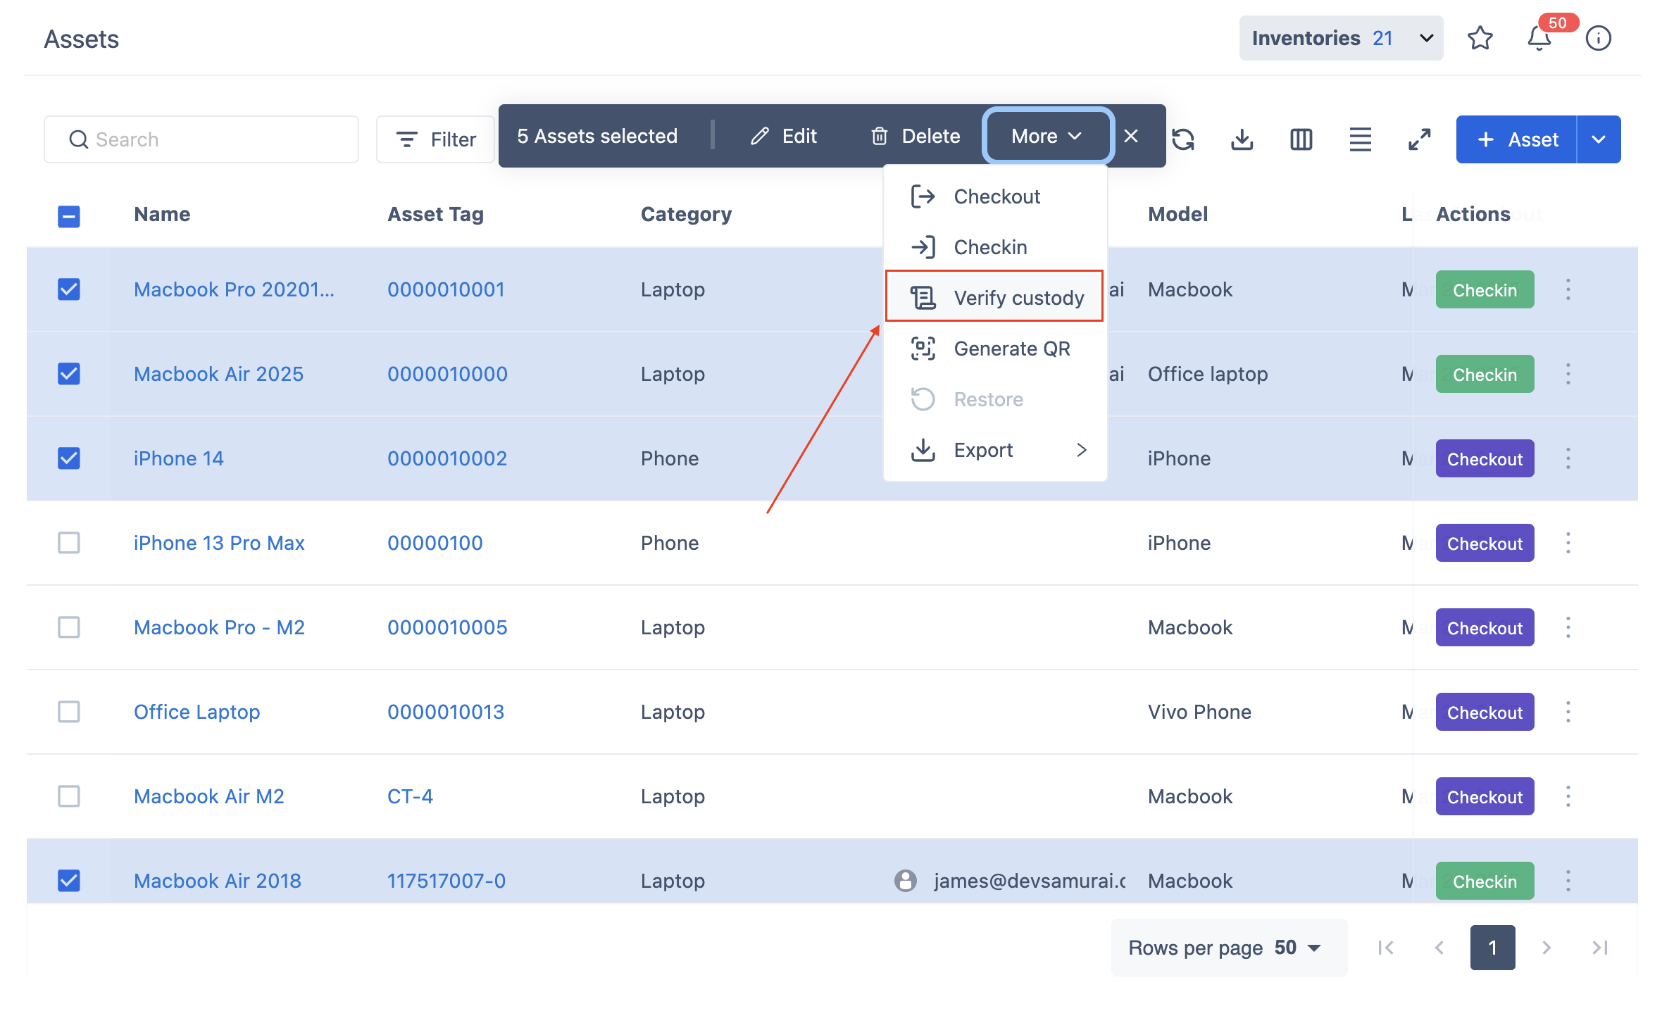
Task: Click the refresh table icon
Action: (x=1183, y=139)
